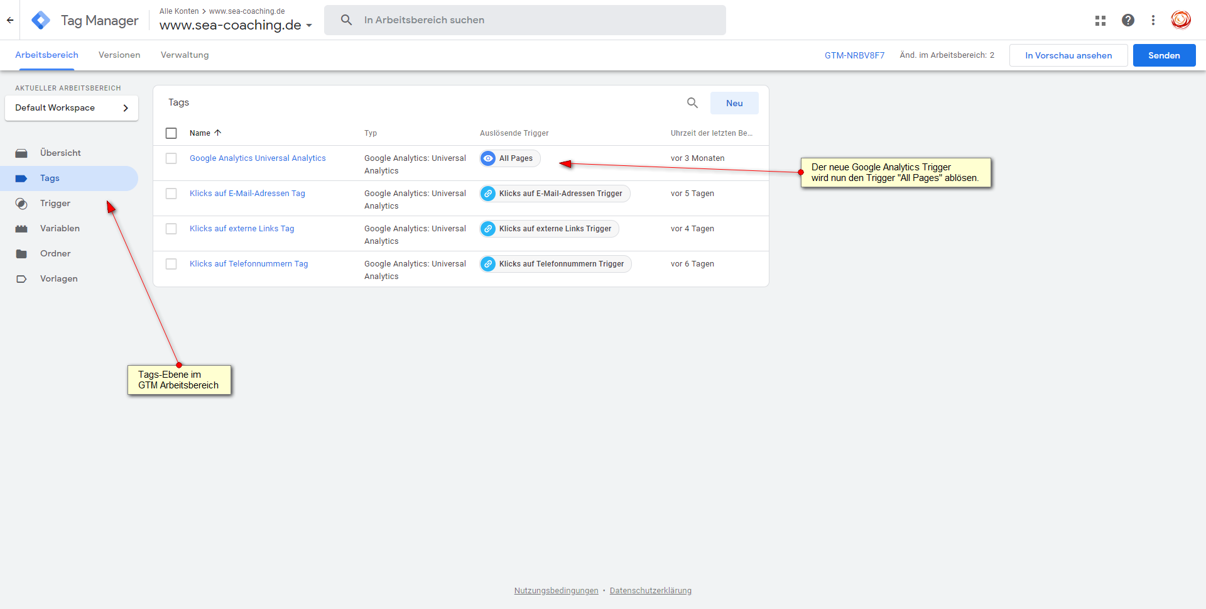Check the Klicks auf Telefonnummern Tag row
Image resolution: width=1206 pixels, height=609 pixels.
pos(171,264)
